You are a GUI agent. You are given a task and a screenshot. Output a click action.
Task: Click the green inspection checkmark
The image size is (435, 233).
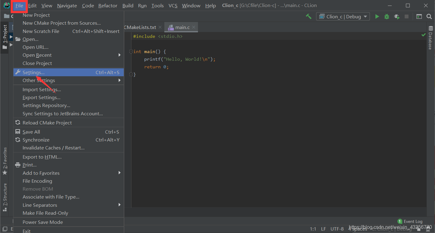423,35
